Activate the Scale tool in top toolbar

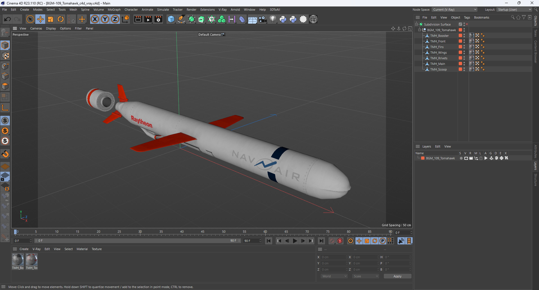coord(51,19)
